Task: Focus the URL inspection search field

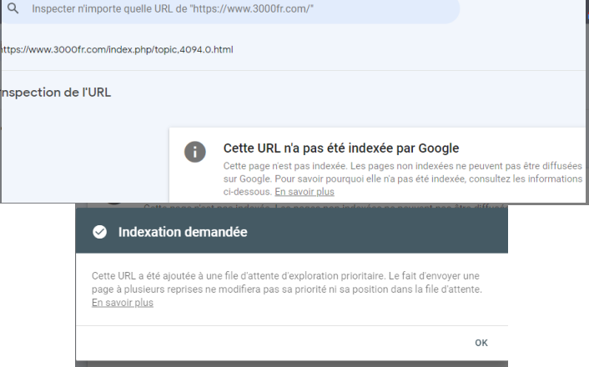Action: pyautogui.click(x=230, y=10)
